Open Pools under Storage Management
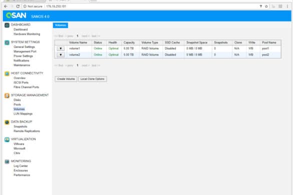This screenshot has width=293, height=195. (x=17, y=104)
